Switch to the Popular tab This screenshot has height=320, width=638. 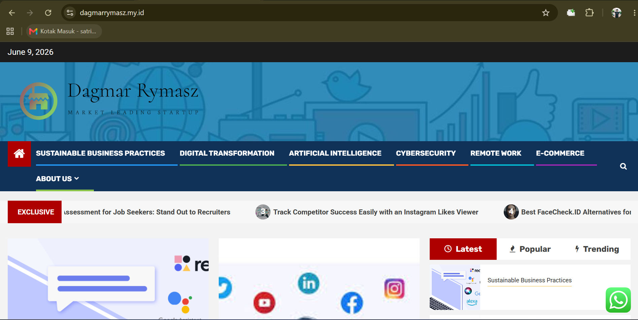click(530, 249)
